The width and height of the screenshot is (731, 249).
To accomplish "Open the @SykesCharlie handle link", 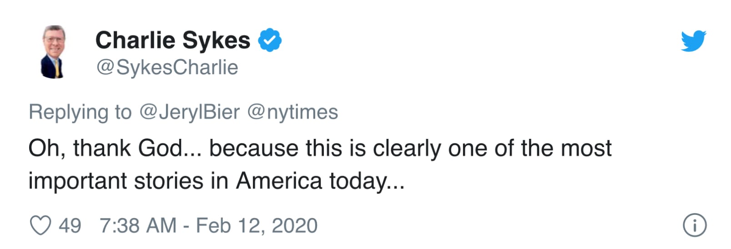I will click(167, 67).
